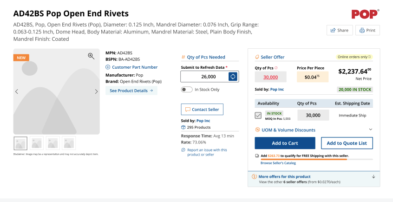Open See Product Details link
393x202 pixels.
pyautogui.click(x=131, y=91)
